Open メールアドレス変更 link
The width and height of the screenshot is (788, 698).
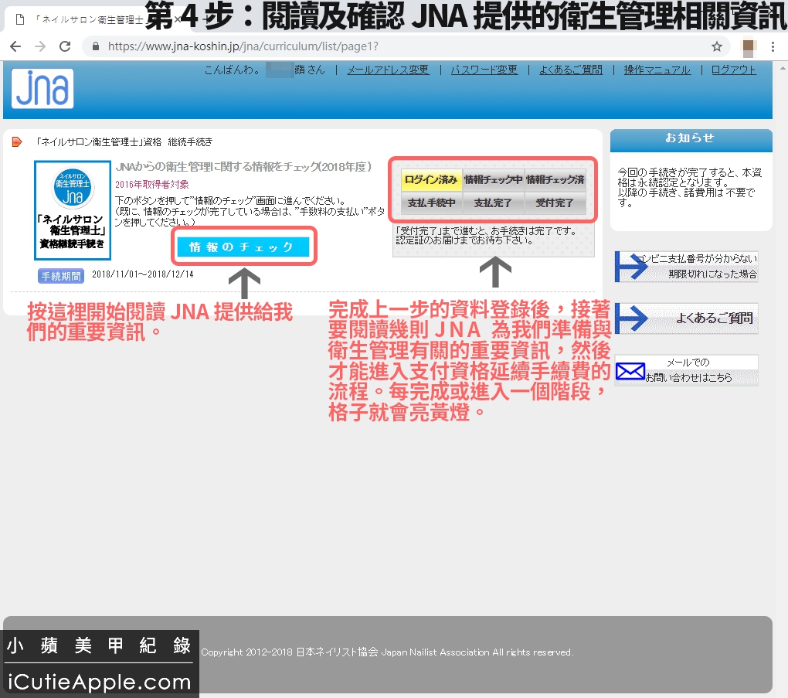388,70
